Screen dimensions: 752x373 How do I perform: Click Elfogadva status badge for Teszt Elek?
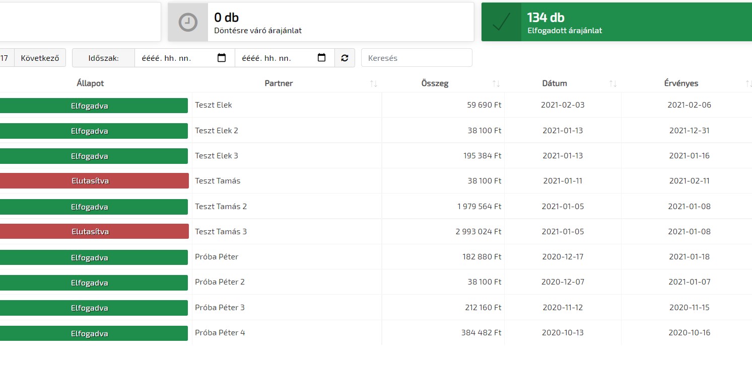(90, 106)
